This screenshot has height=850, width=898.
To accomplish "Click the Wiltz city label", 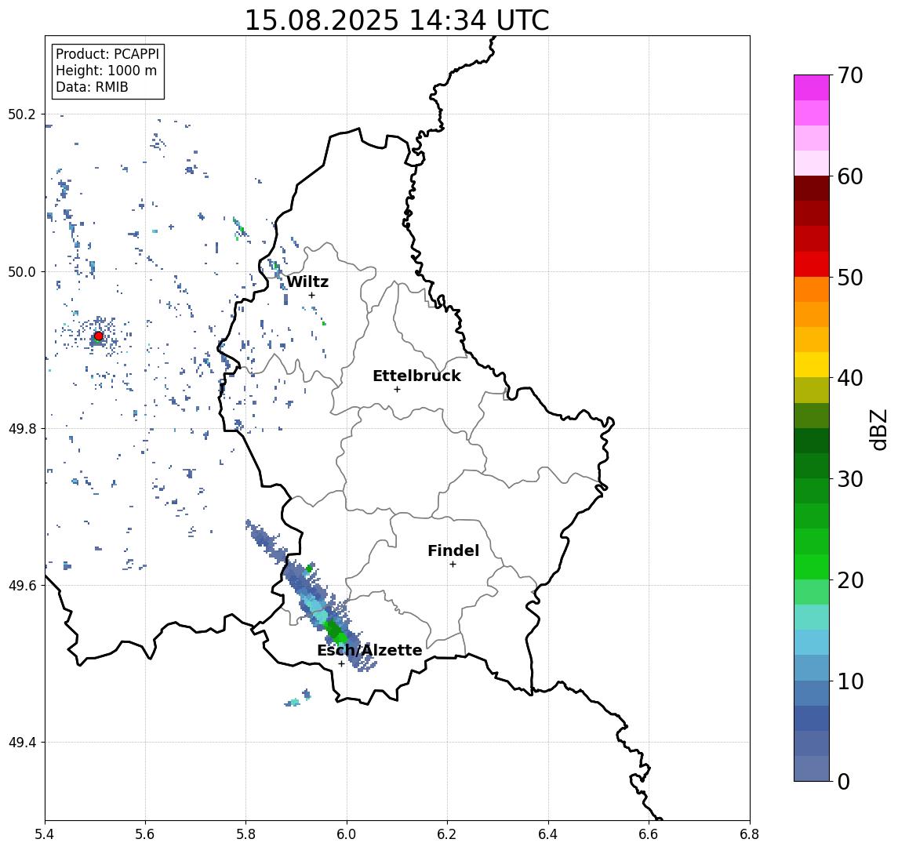I will click(307, 282).
